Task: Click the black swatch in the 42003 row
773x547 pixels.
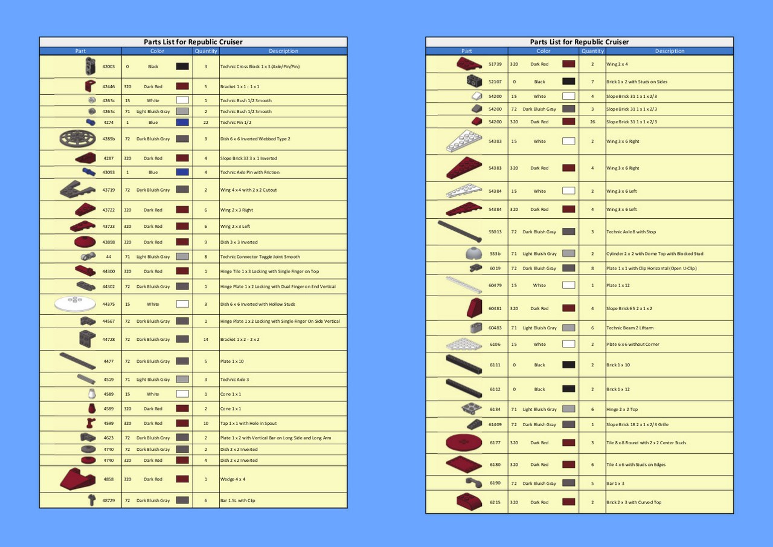Action: [182, 66]
